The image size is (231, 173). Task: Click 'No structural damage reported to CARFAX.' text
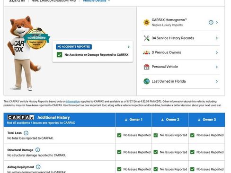tap(36, 155)
